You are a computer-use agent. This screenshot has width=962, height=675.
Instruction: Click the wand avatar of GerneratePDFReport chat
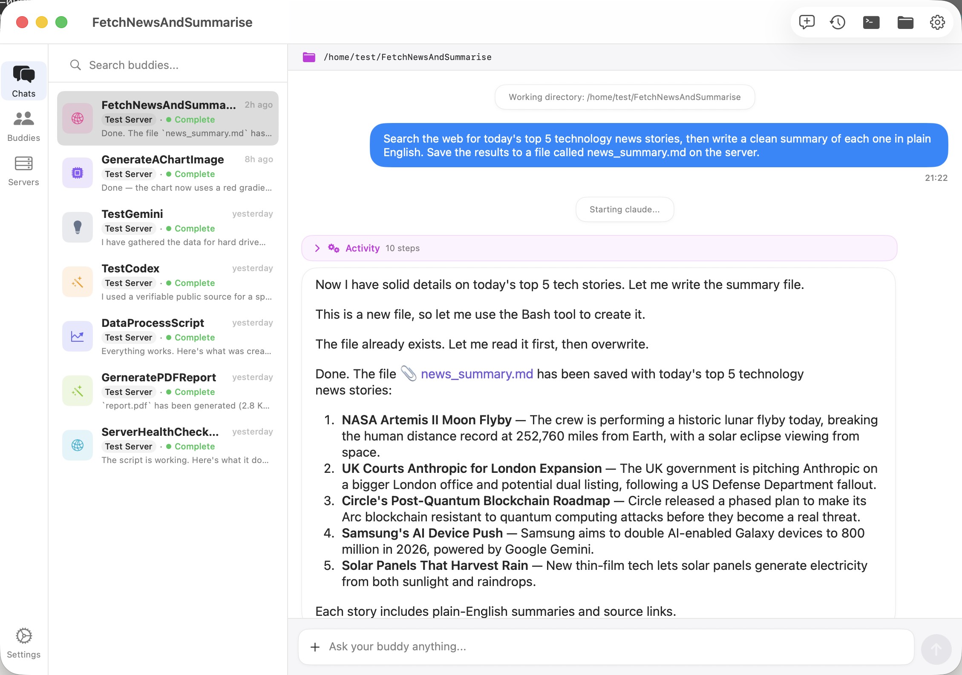click(x=78, y=391)
